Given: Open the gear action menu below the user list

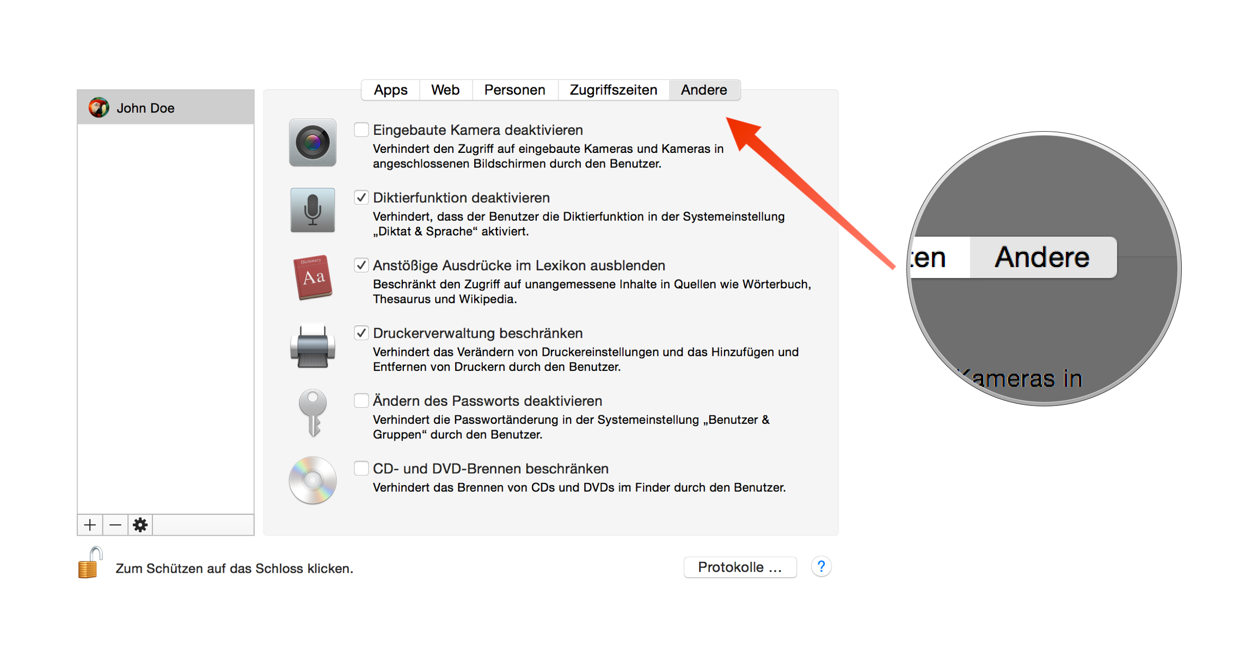Looking at the screenshot, I should click(x=140, y=524).
